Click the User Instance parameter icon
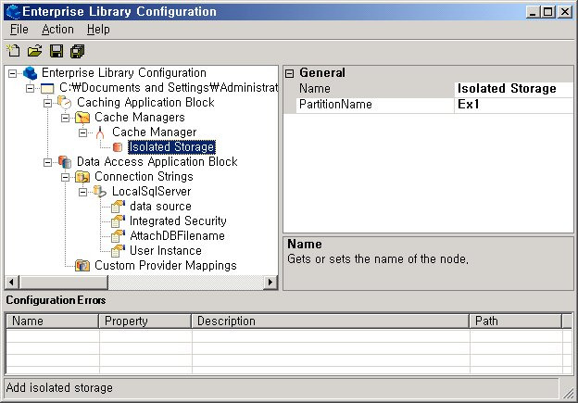Viewport: 578px width, 403px height. [118, 250]
